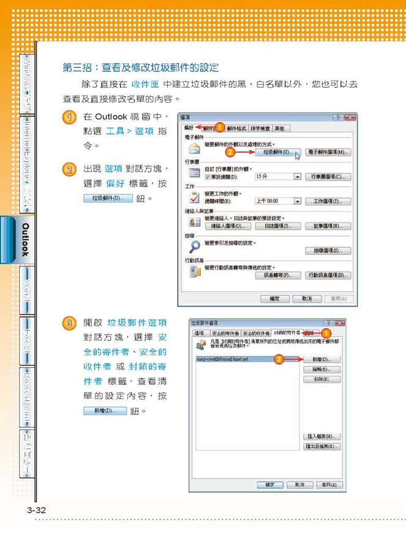Select the 封鎖的寄件者 tab
This screenshot has height=545, width=406.
pos(287,333)
